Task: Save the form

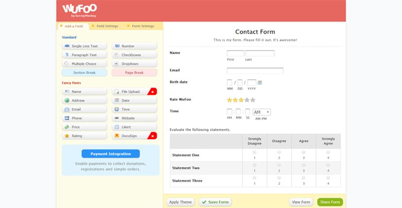Action: click(x=215, y=202)
